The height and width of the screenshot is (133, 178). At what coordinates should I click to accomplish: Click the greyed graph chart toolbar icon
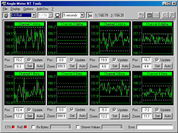coord(157,15)
